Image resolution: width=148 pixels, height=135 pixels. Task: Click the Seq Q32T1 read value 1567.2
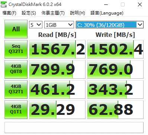click(57, 49)
